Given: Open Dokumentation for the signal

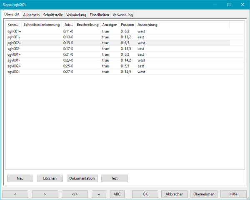Looking at the screenshot, I should click(82, 178).
